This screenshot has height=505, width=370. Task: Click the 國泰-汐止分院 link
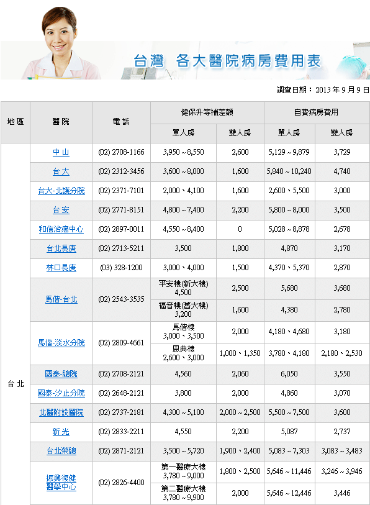click(x=61, y=393)
